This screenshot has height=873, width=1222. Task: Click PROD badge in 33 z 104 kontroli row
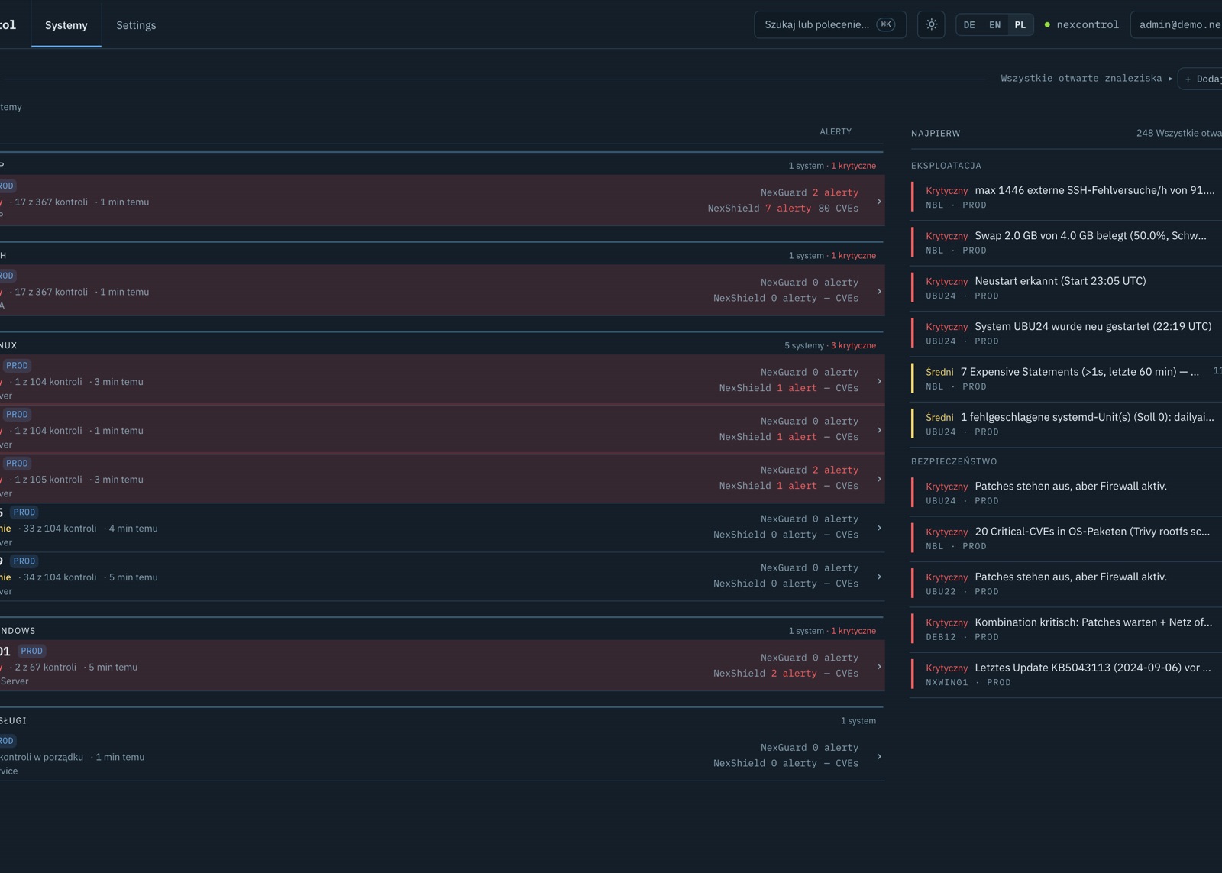[24, 512]
